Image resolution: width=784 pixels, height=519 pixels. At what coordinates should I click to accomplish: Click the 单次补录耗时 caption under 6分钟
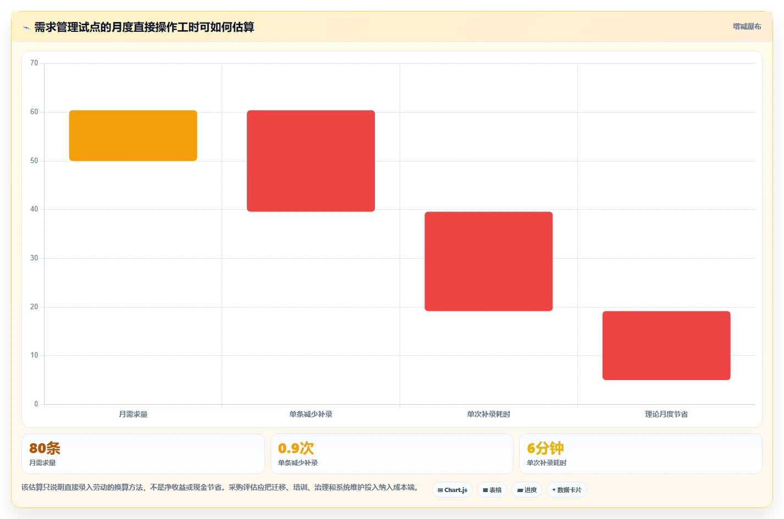(547, 463)
